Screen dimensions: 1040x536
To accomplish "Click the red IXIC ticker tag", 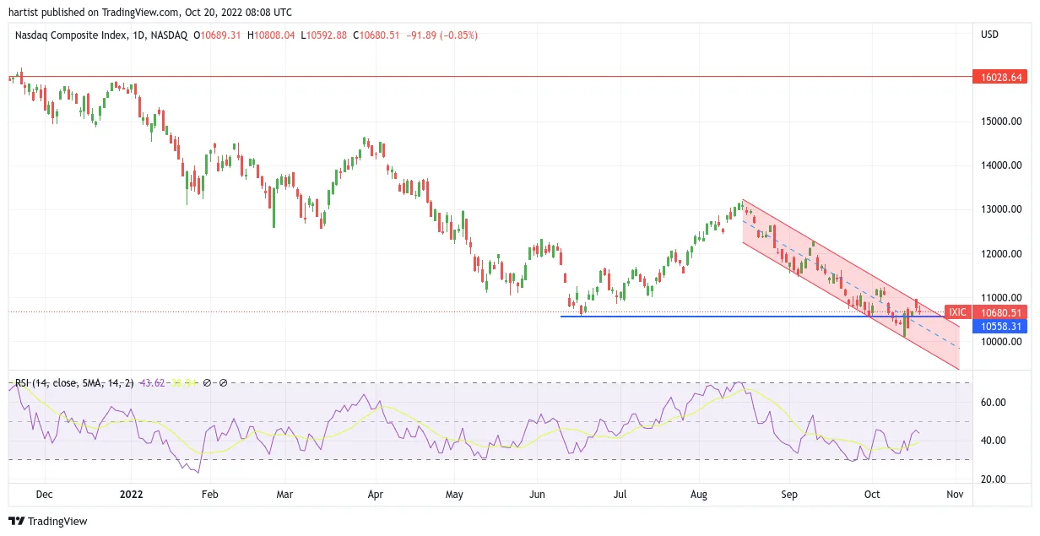I will pos(956,312).
